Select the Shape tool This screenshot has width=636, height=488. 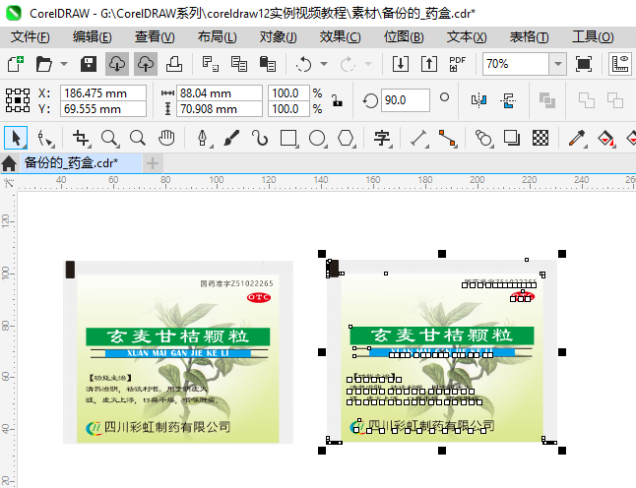(44, 138)
